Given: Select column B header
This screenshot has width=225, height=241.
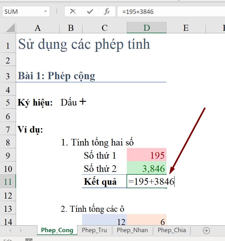Looking at the screenshot, I should point(71,28).
